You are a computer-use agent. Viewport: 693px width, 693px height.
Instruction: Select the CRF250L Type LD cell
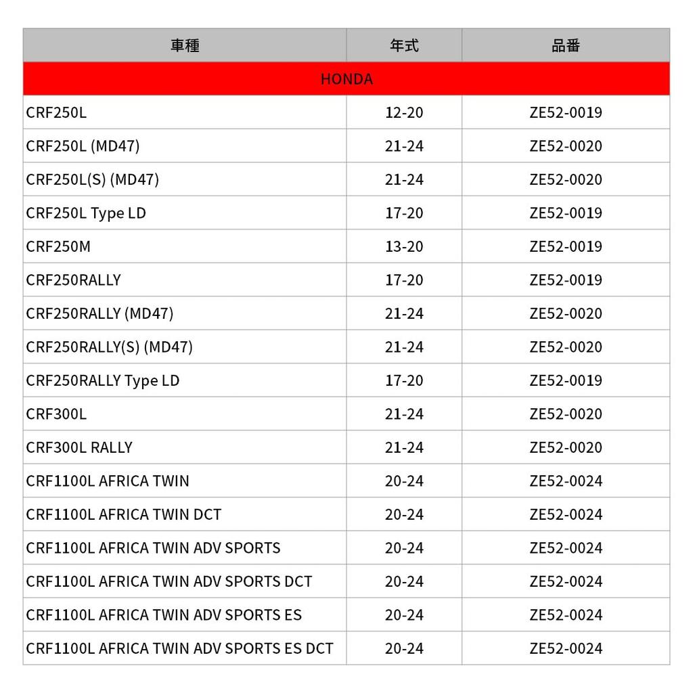tap(86, 213)
